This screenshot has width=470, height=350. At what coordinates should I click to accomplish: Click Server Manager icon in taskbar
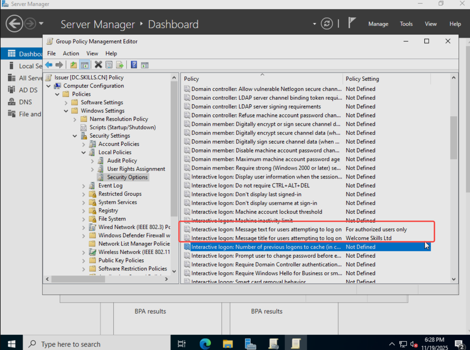250,344
